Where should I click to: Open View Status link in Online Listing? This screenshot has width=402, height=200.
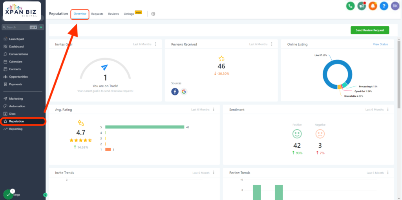(380, 44)
